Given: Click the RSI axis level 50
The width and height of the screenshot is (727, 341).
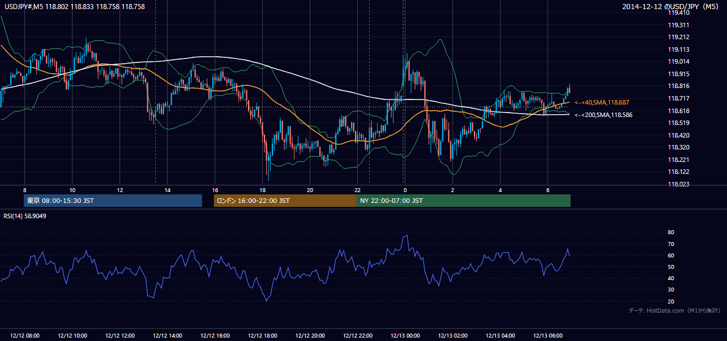Looking at the screenshot, I should (671, 267).
